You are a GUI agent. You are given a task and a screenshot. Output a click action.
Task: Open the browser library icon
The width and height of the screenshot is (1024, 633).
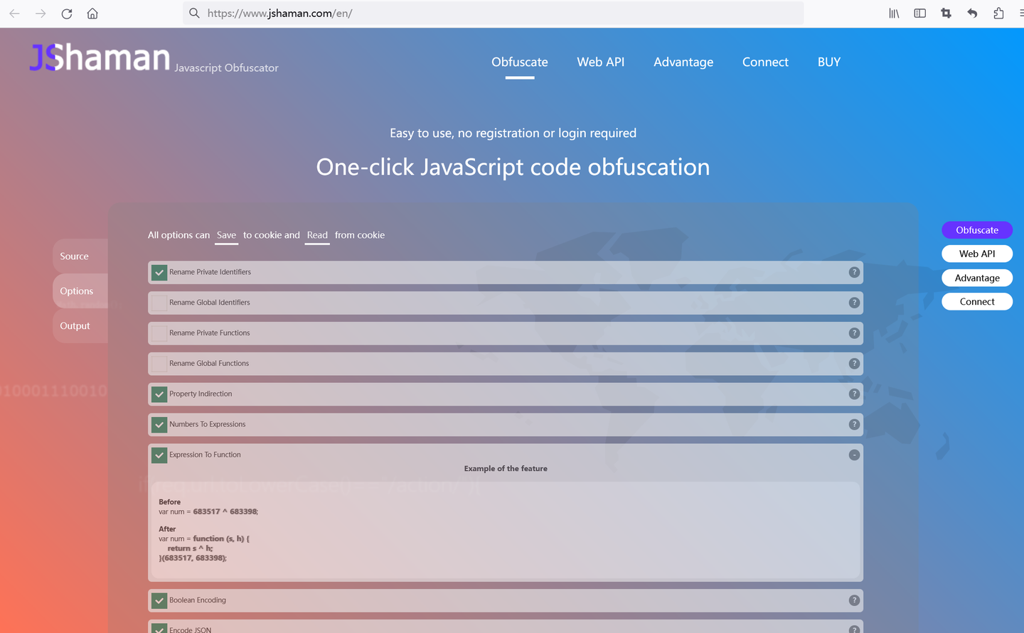pyautogui.click(x=893, y=13)
